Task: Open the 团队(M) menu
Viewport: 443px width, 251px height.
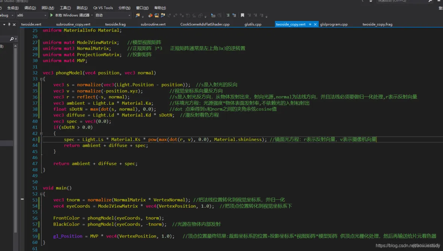Action: pyautogui.click(x=48, y=8)
